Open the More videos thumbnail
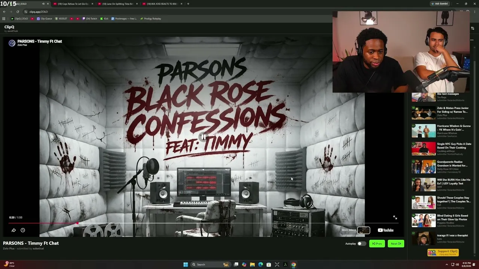 point(363,230)
